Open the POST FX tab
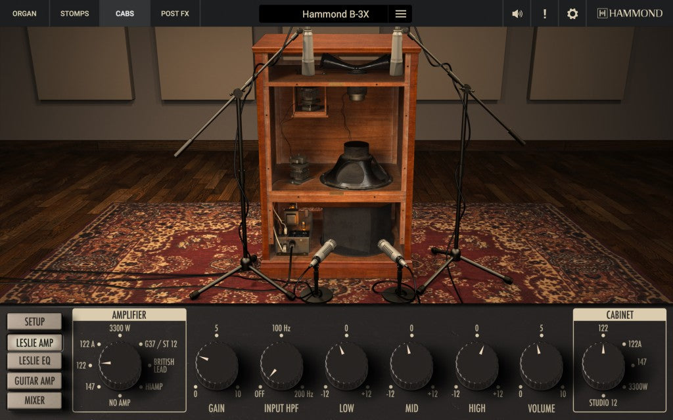The height and width of the screenshot is (420, 673). coord(175,13)
